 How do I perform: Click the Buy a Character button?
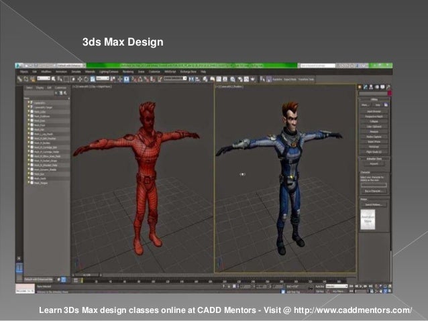point(373,191)
